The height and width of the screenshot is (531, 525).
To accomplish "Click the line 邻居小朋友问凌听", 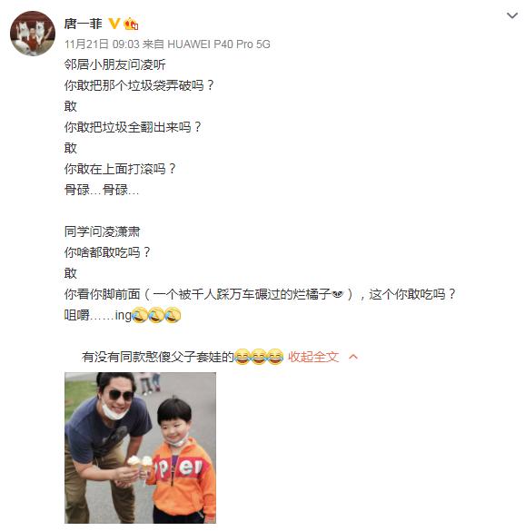I will pyautogui.click(x=114, y=64).
